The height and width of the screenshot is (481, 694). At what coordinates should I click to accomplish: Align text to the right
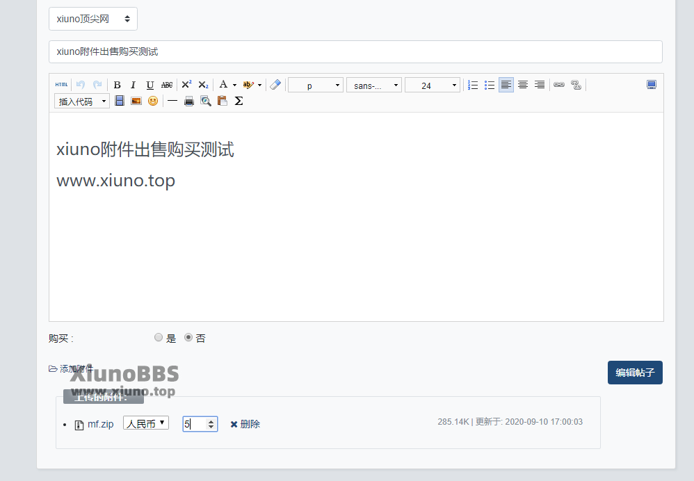540,85
